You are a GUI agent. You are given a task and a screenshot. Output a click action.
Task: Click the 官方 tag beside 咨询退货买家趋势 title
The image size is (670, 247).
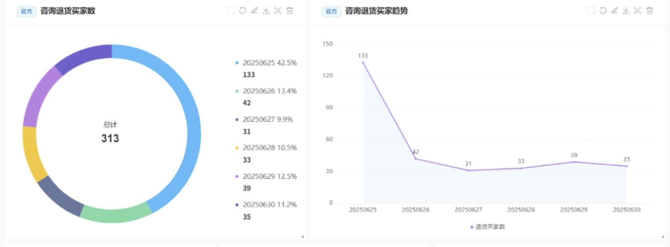point(331,11)
